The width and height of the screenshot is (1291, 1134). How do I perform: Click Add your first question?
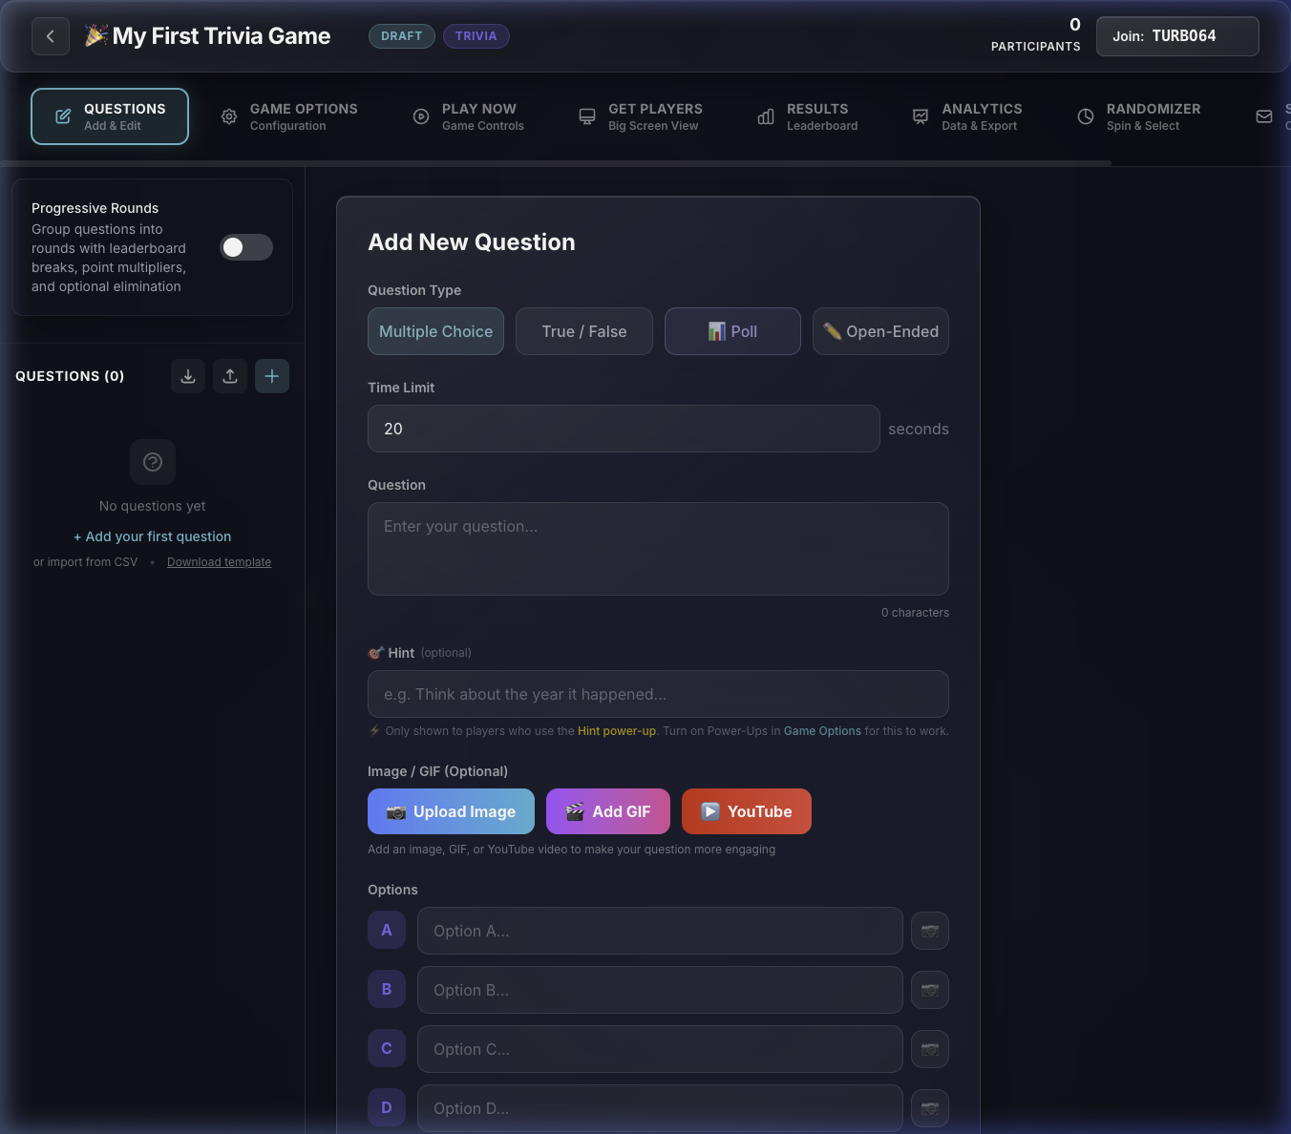(x=152, y=536)
